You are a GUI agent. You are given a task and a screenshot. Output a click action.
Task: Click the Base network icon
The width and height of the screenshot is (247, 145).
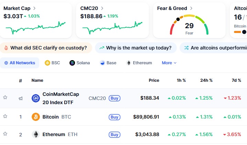(x=103, y=63)
